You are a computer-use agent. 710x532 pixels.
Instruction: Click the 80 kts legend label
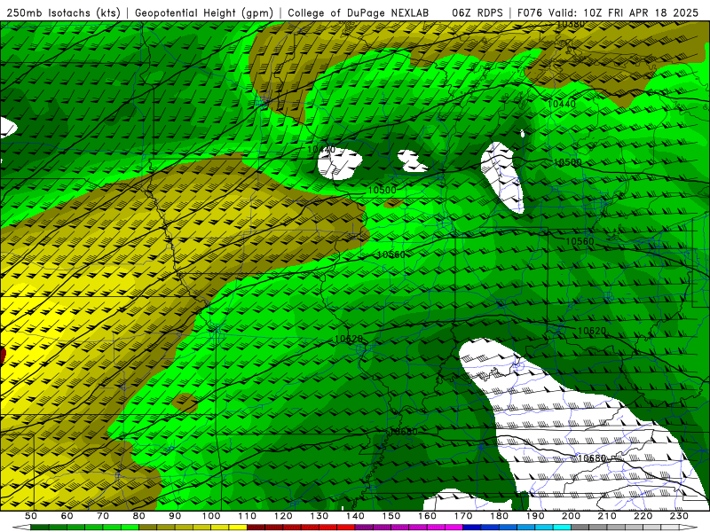[x=139, y=516]
